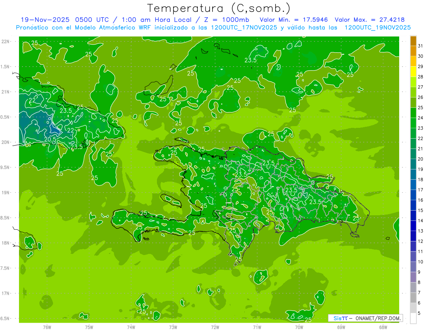Click the "20.5" contour label over Cuba
Image resolution: width=430 pixels, height=332 pixels.
(x=50, y=139)
